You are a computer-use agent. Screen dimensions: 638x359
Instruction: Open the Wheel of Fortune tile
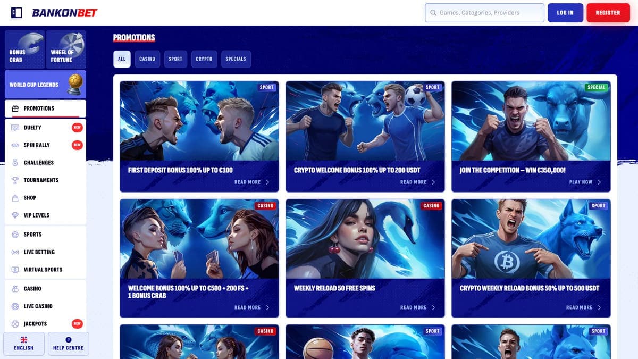[x=66, y=49]
